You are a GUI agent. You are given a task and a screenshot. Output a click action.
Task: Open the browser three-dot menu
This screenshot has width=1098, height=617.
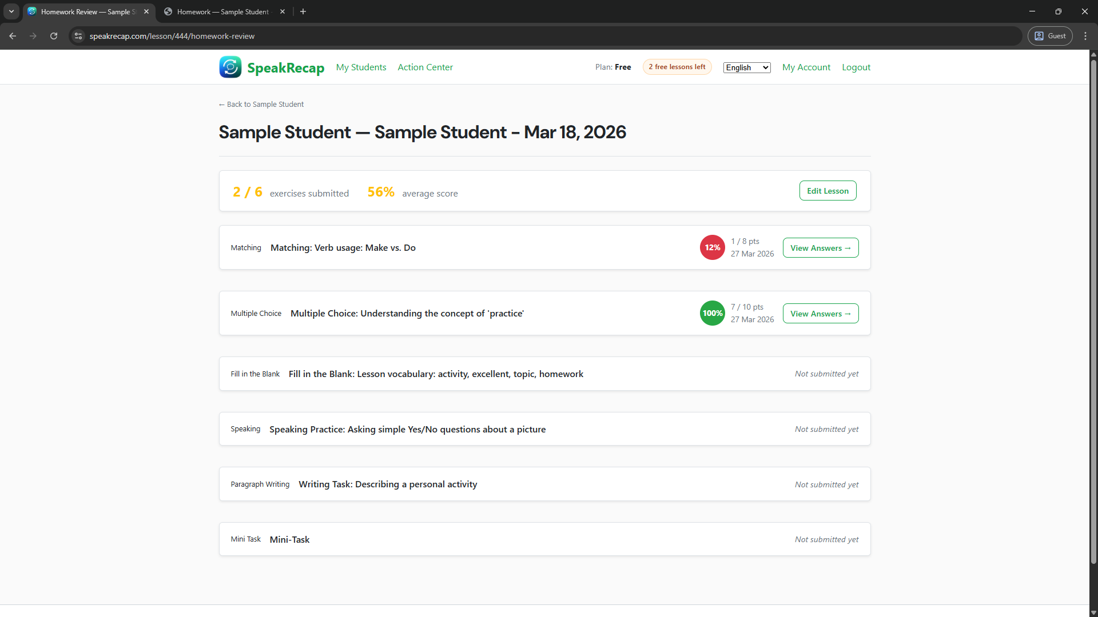click(1085, 36)
